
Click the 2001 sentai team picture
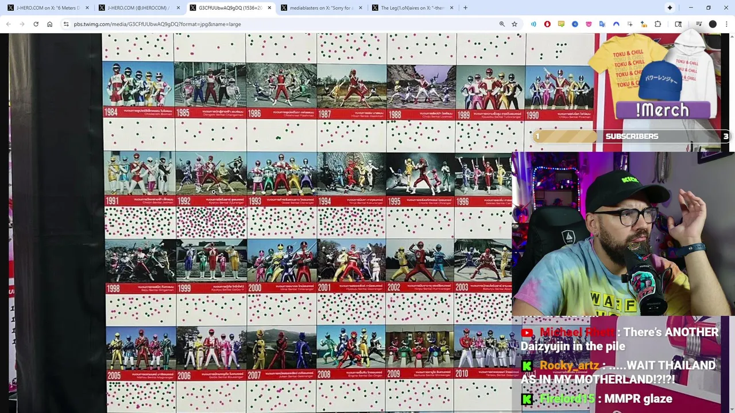point(351,262)
